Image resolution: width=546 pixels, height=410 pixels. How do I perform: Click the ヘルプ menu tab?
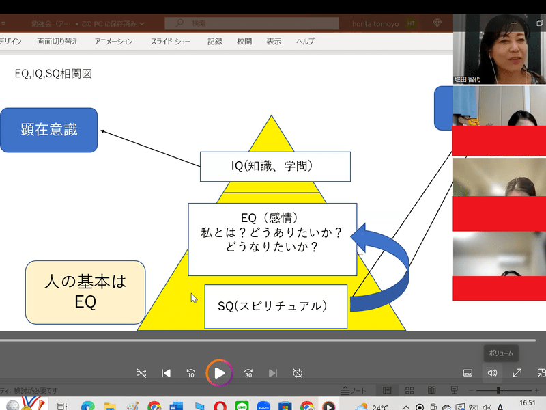[305, 41]
